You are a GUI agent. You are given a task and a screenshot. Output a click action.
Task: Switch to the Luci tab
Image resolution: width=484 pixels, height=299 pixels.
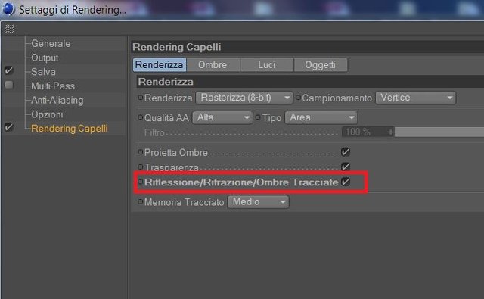coord(267,65)
